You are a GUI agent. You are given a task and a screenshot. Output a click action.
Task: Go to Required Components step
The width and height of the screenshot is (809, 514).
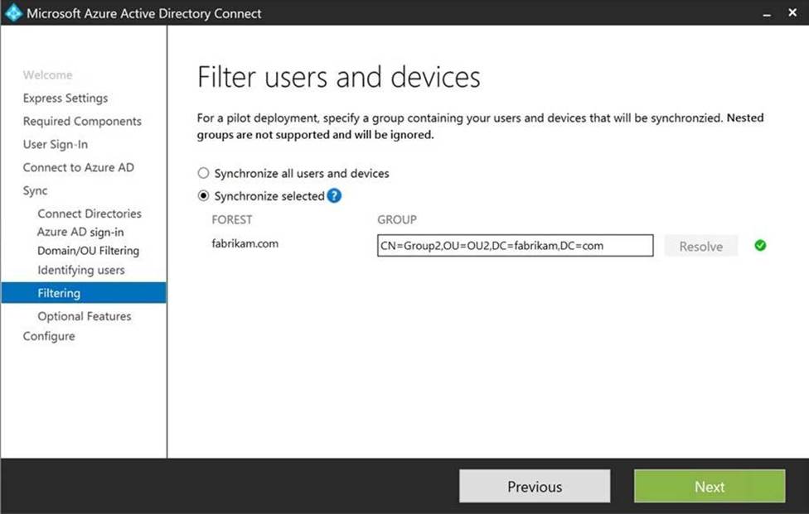click(x=82, y=121)
